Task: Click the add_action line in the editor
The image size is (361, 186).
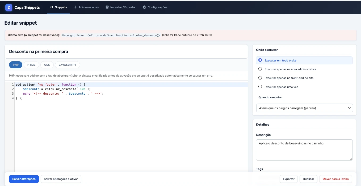Action: (51, 85)
